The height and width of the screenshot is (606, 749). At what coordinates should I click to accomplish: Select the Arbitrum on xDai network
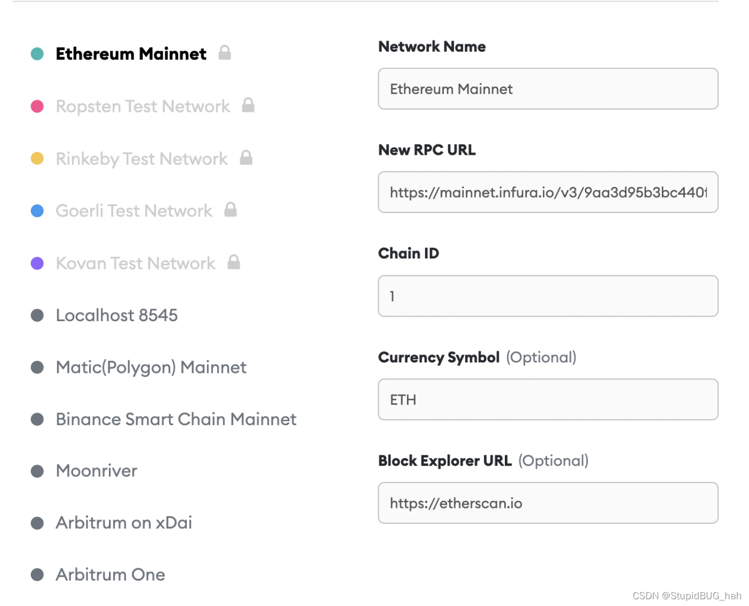coord(123,523)
